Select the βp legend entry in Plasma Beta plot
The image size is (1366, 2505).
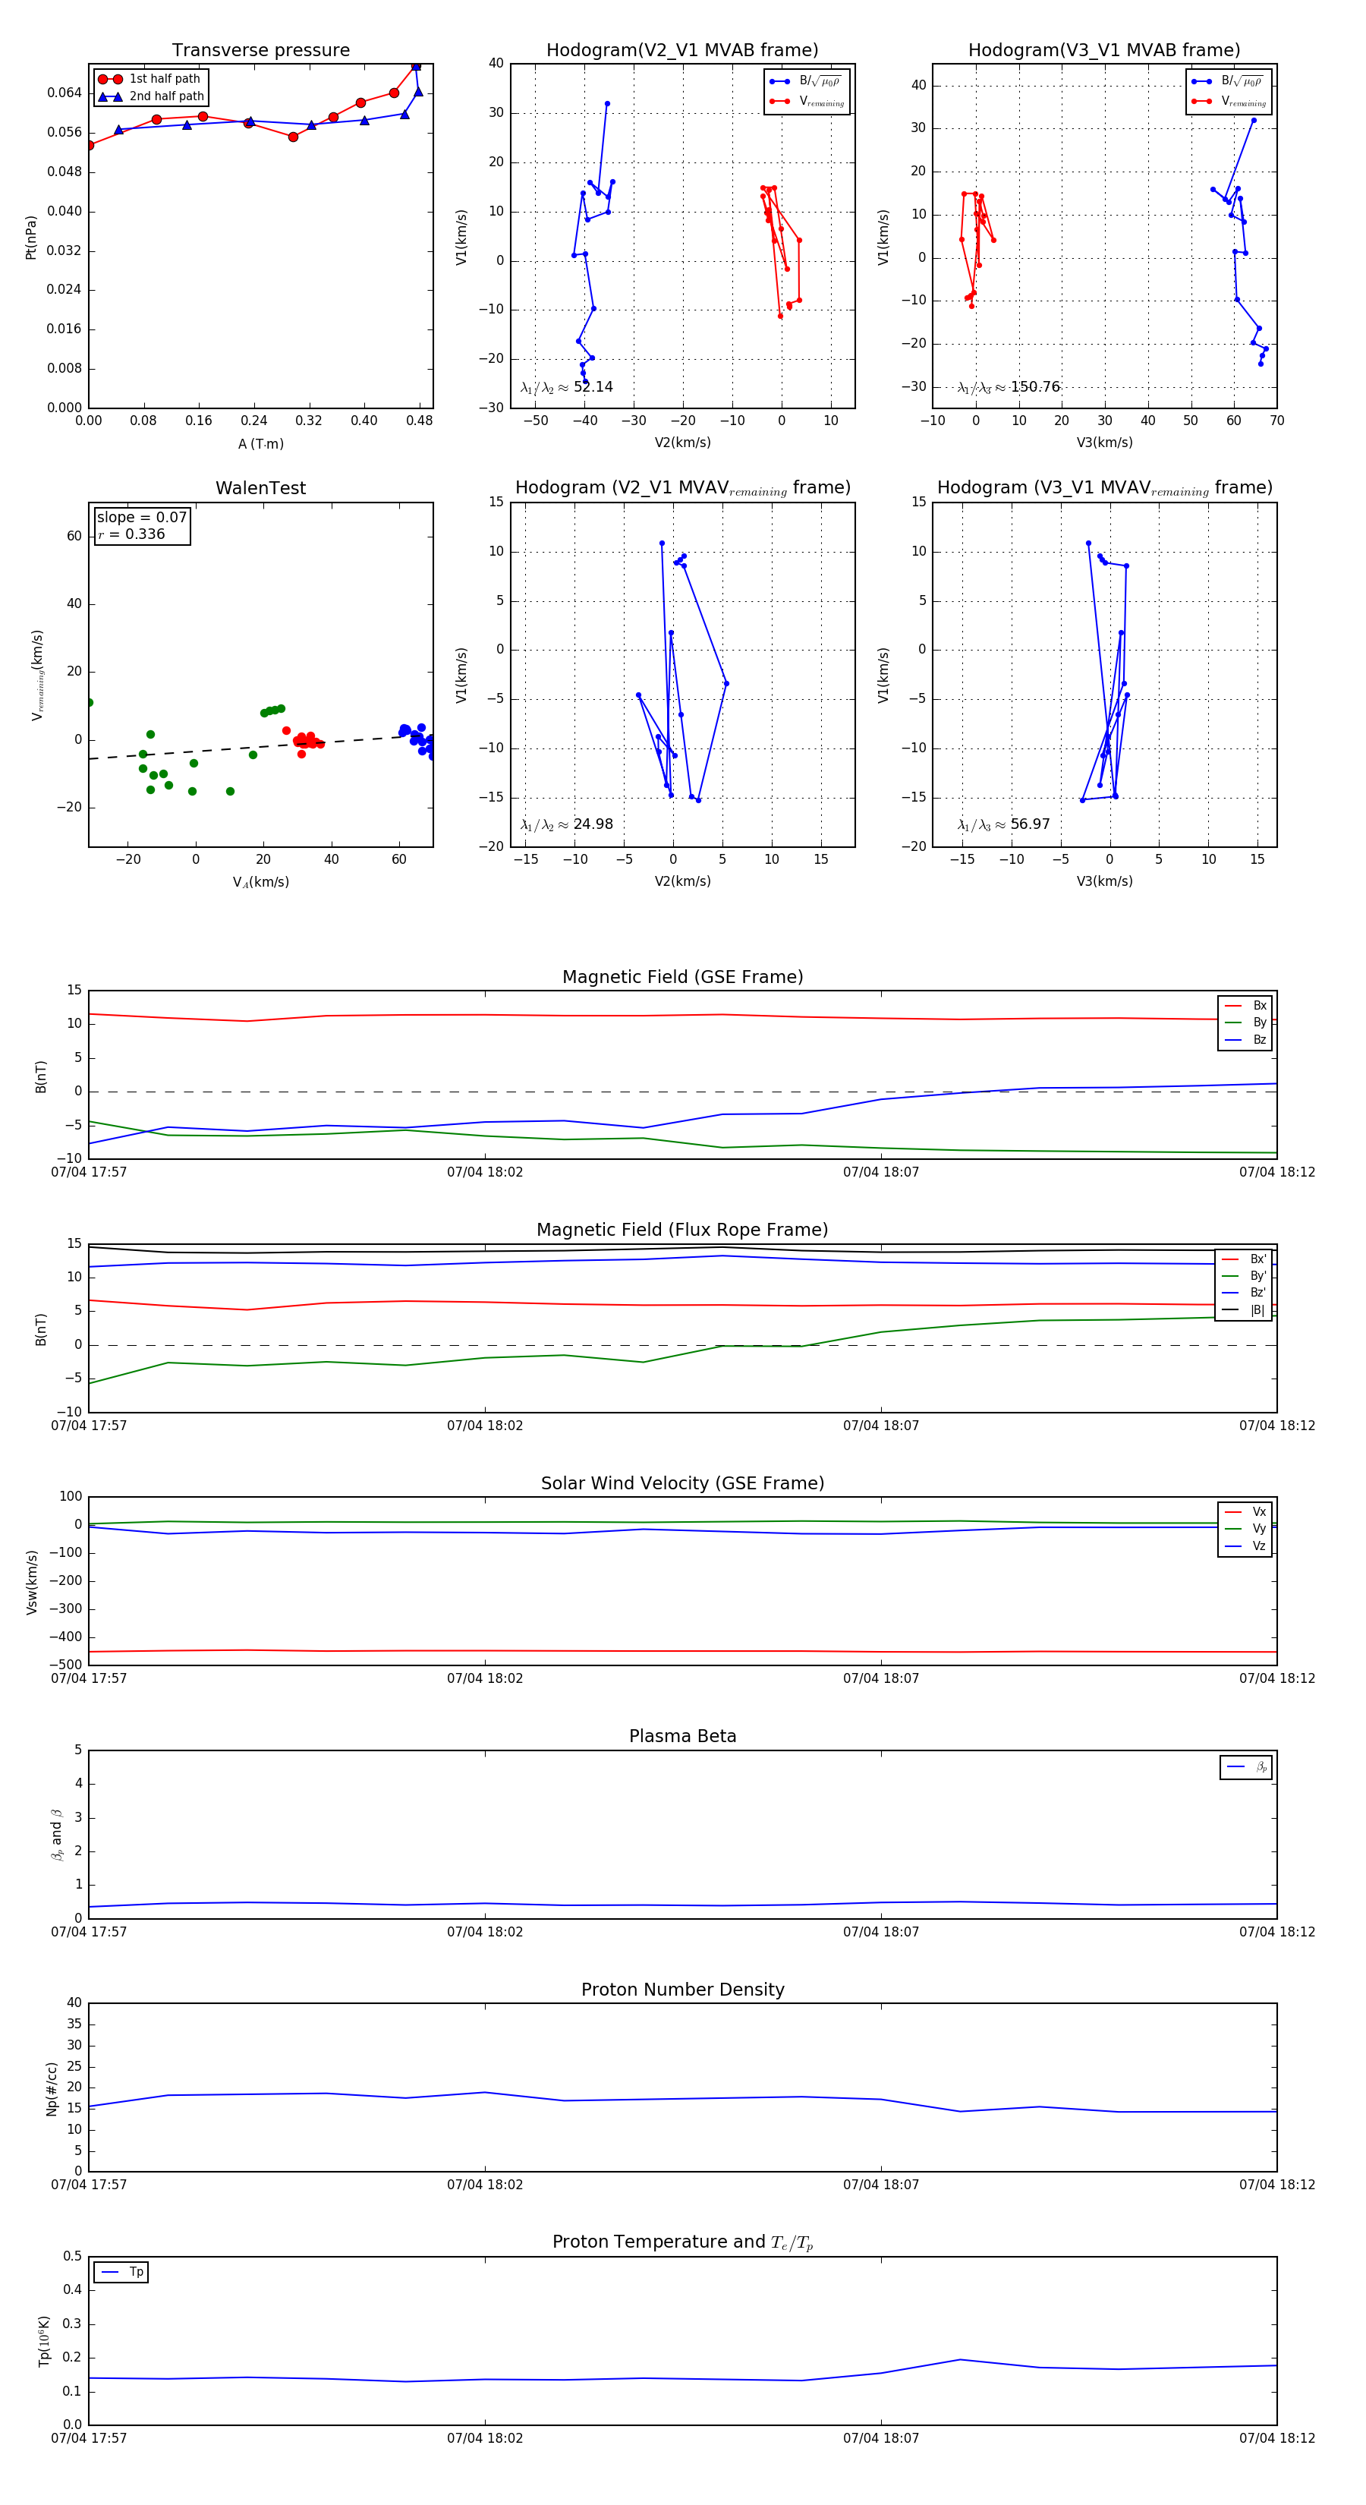(1246, 1767)
